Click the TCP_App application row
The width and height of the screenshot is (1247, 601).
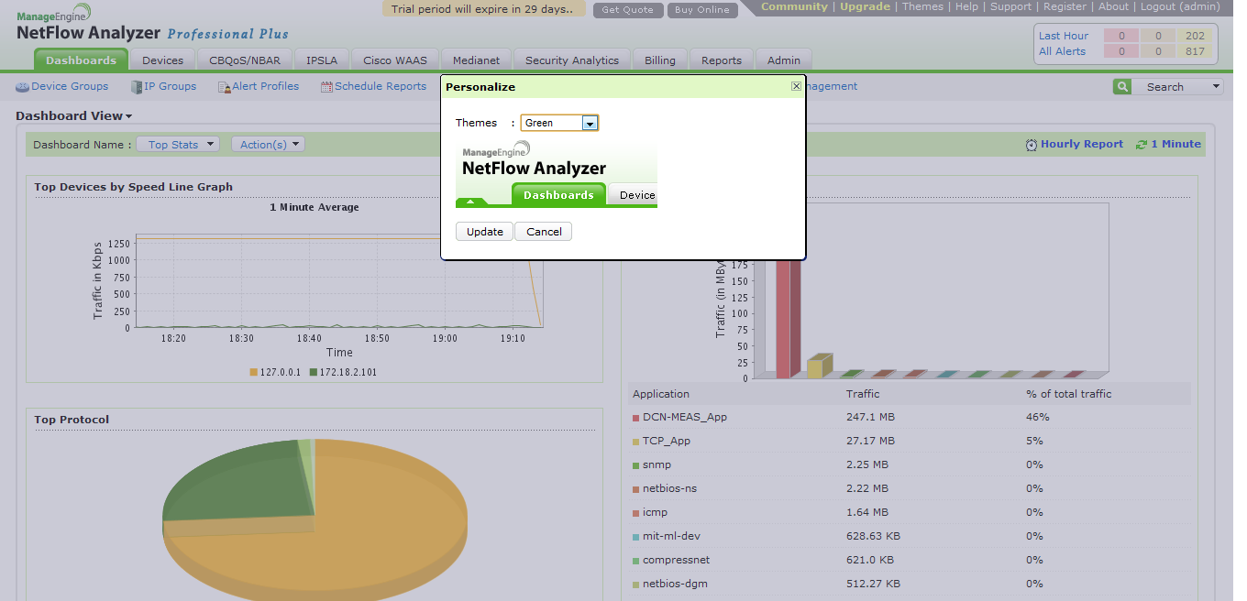click(x=910, y=441)
